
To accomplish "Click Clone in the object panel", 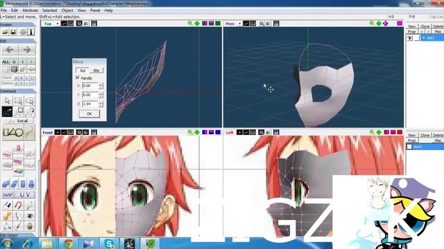I will click(x=425, y=26).
